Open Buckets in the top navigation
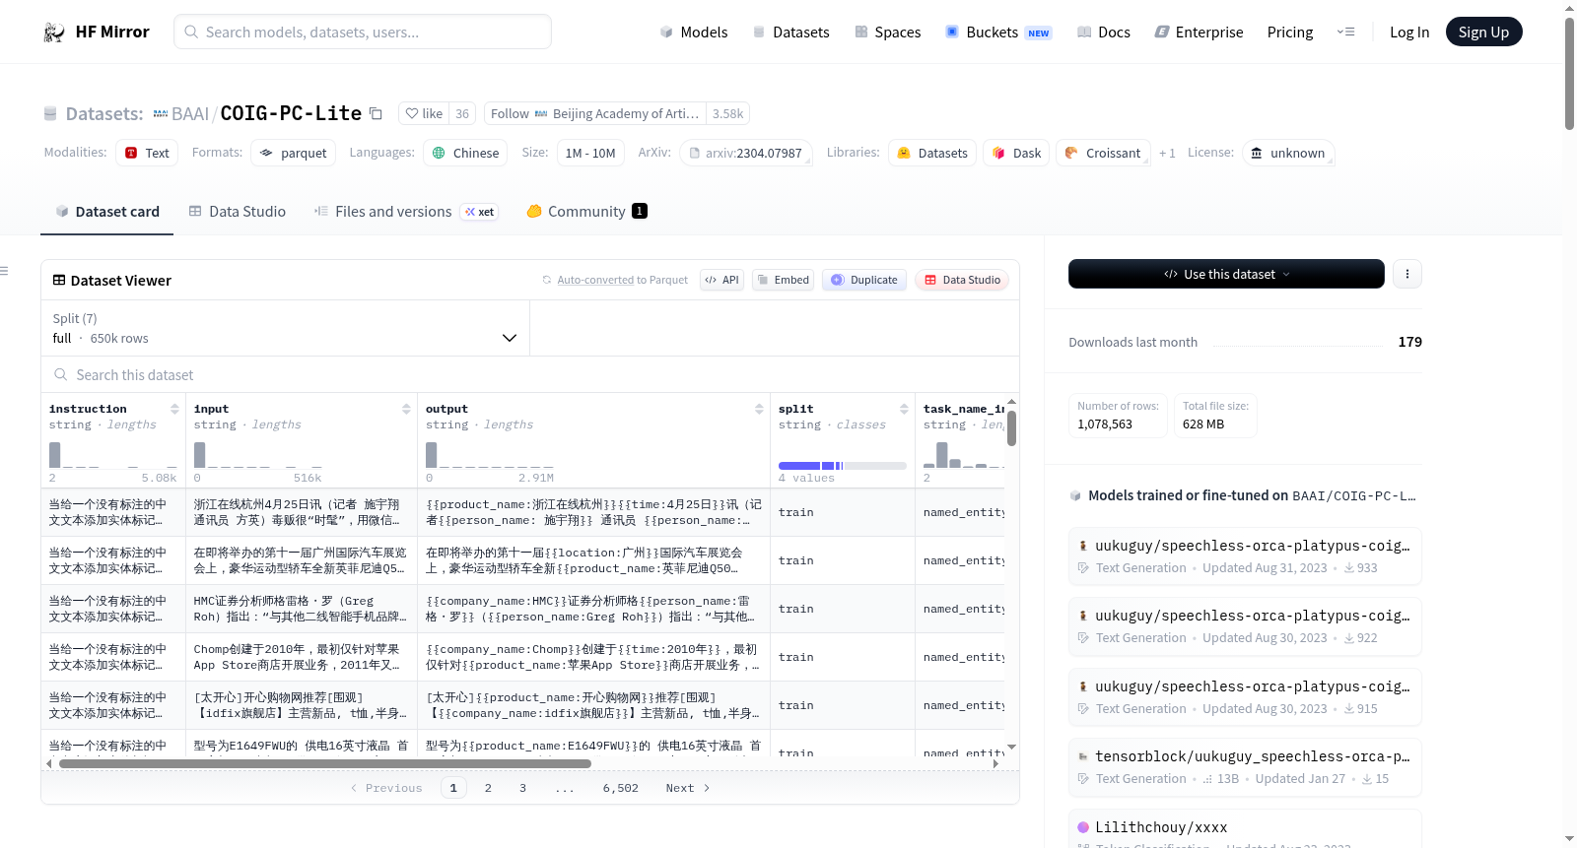Viewport: 1577px width, 848px height. [997, 32]
